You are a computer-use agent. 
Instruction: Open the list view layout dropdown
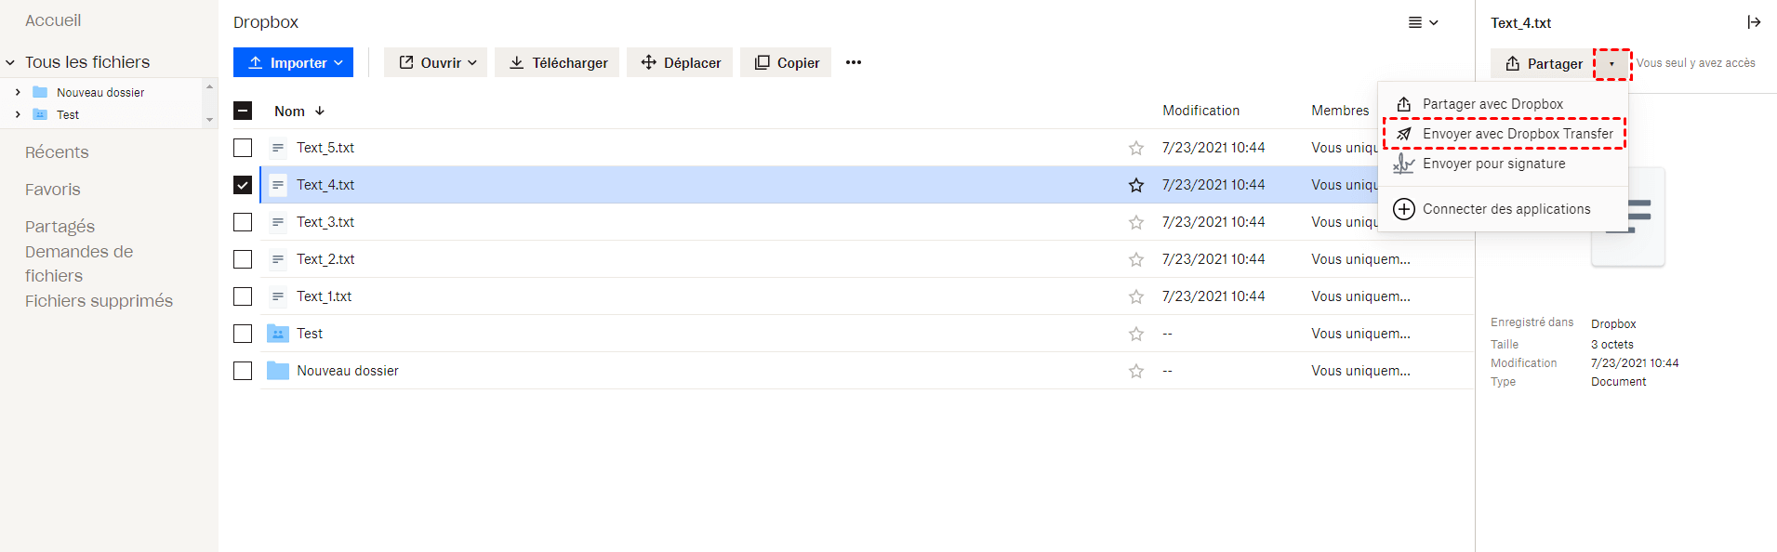point(1423,22)
